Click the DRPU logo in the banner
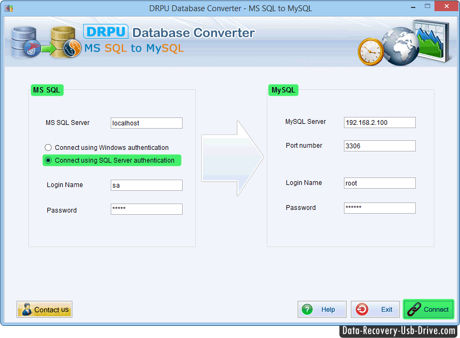460x338 pixels. 105,32
